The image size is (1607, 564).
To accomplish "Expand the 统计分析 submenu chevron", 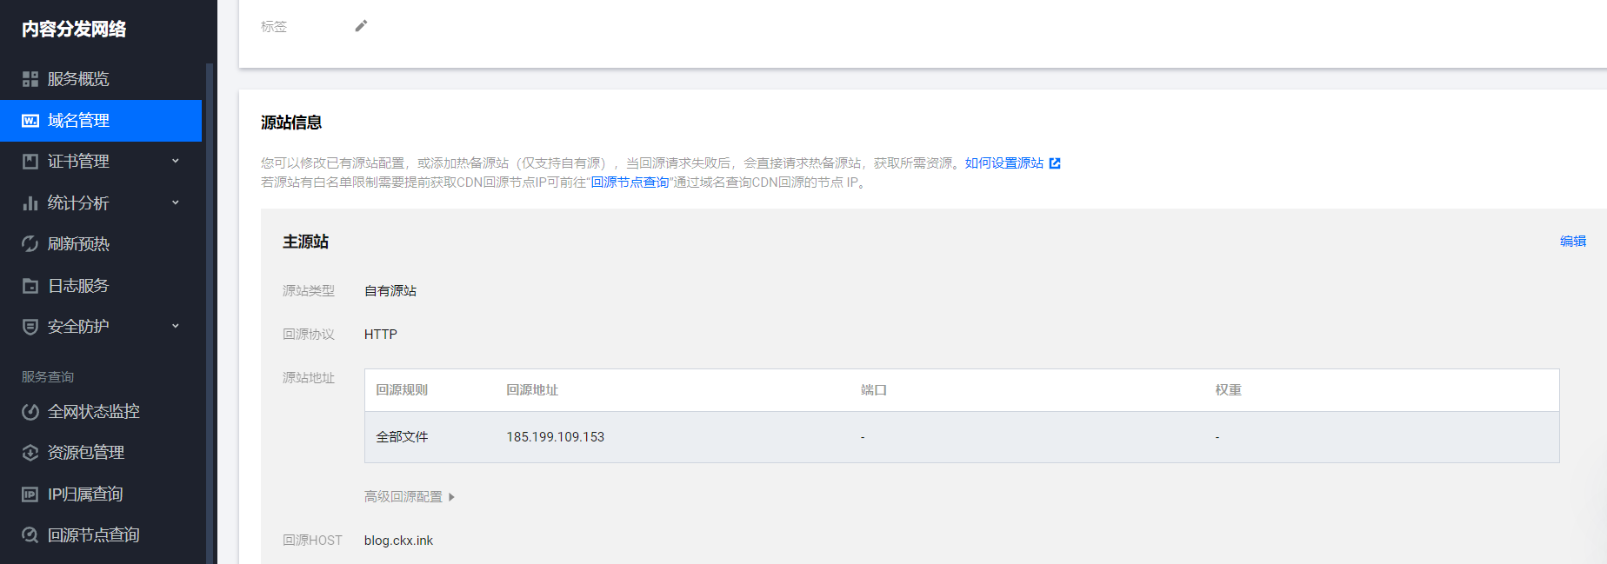I will click(x=176, y=202).
